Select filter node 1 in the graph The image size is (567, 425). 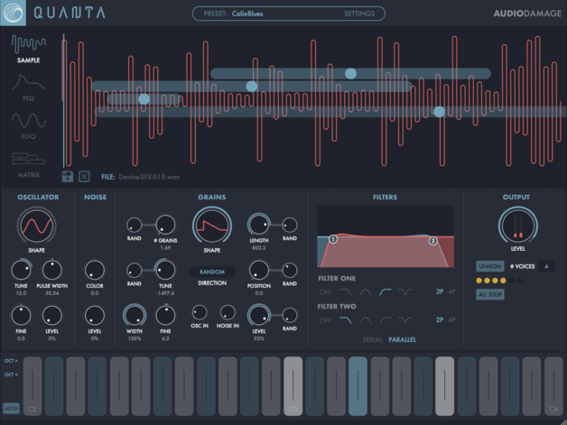click(x=333, y=239)
